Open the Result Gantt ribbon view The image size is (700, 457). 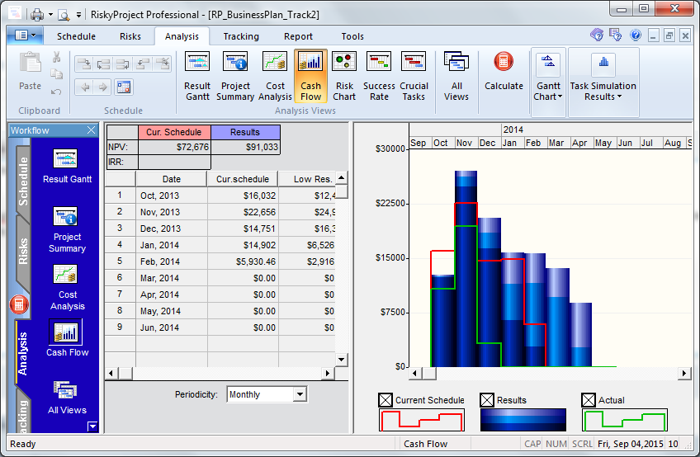[x=196, y=77]
